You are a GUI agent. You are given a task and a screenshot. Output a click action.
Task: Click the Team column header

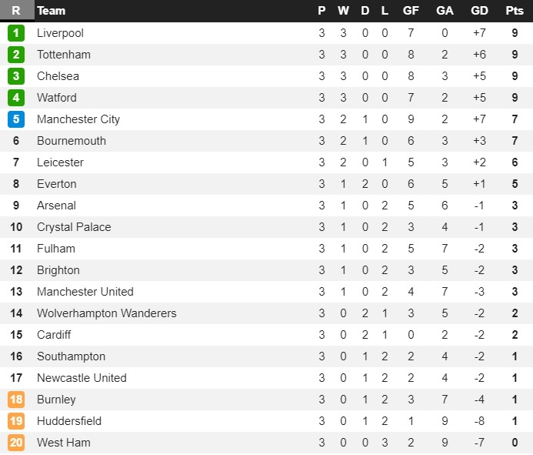pyautogui.click(x=52, y=11)
